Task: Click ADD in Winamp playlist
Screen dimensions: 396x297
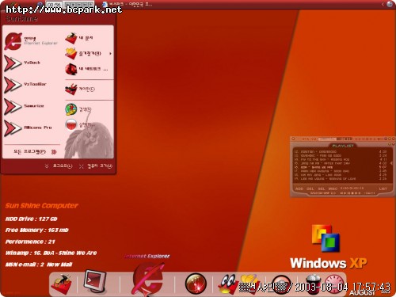Action: point(299,188)
